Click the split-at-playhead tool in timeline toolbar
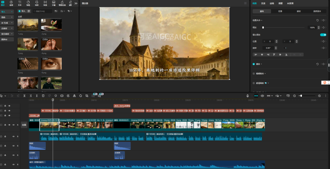 [24, 96]
